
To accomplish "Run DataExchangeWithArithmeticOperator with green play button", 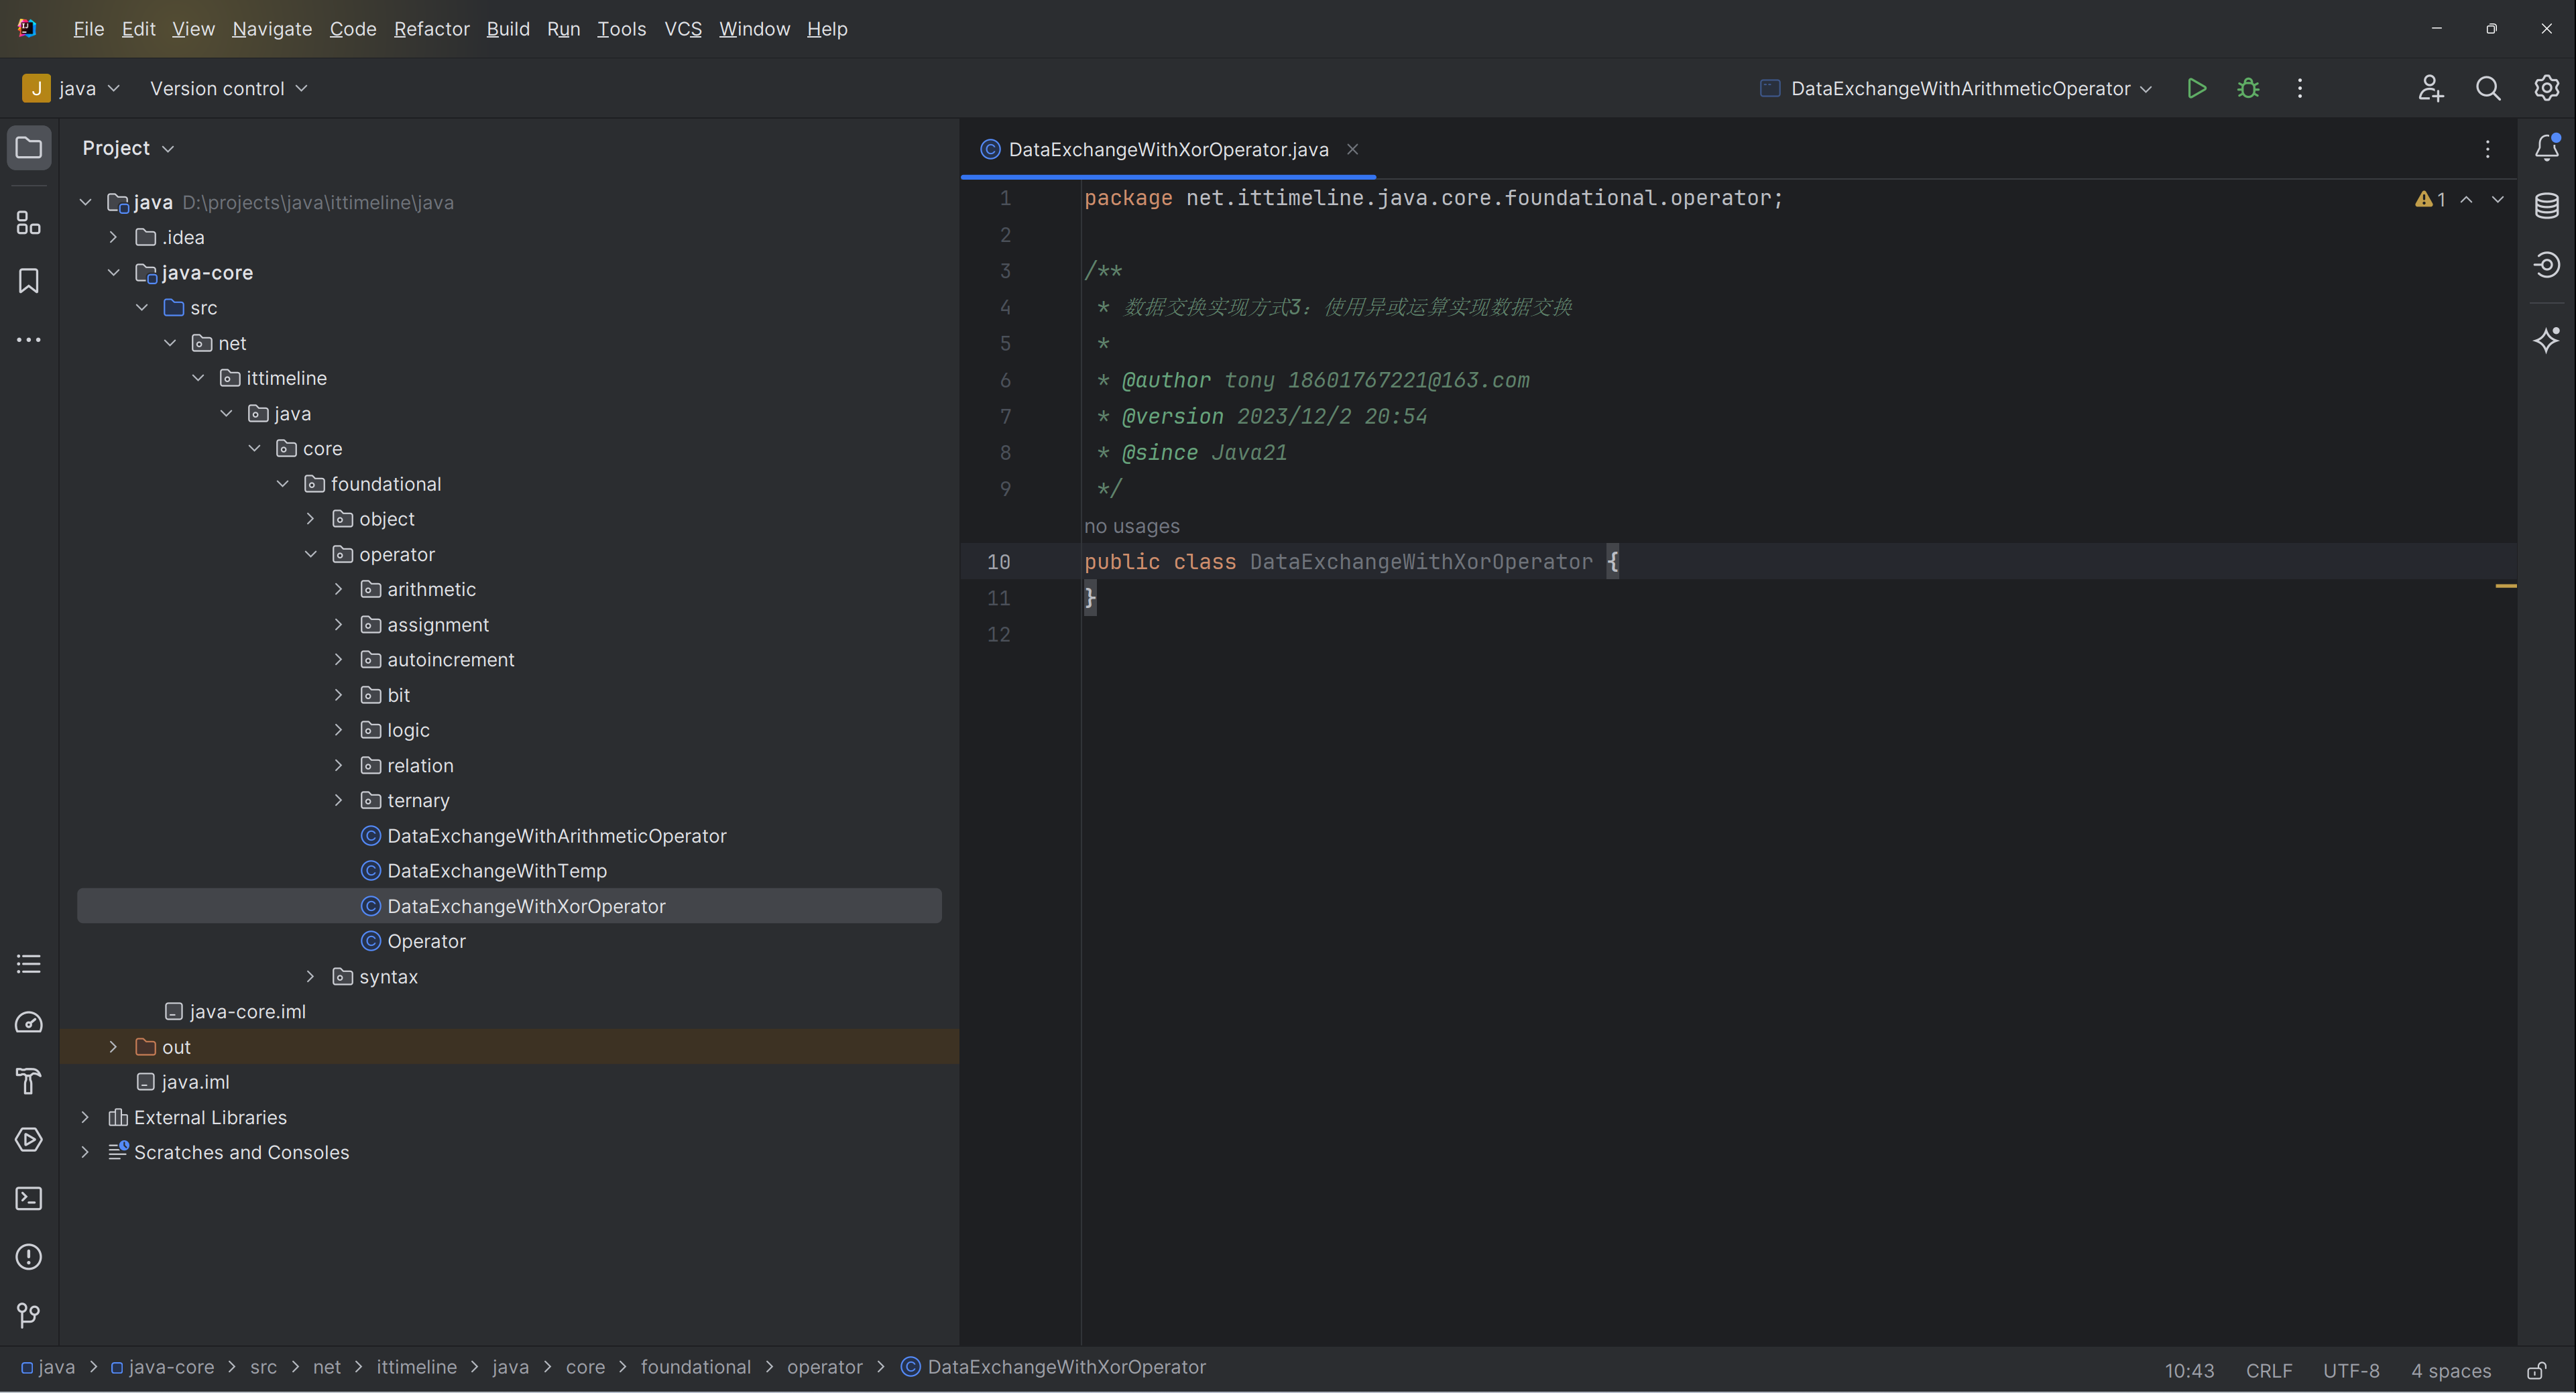I will (x=2196, y=88).
